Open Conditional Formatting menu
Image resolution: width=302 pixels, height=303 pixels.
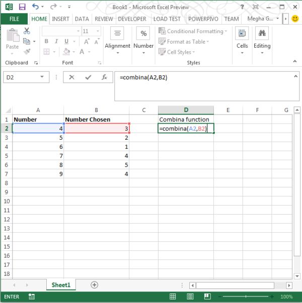coord(193,31)
